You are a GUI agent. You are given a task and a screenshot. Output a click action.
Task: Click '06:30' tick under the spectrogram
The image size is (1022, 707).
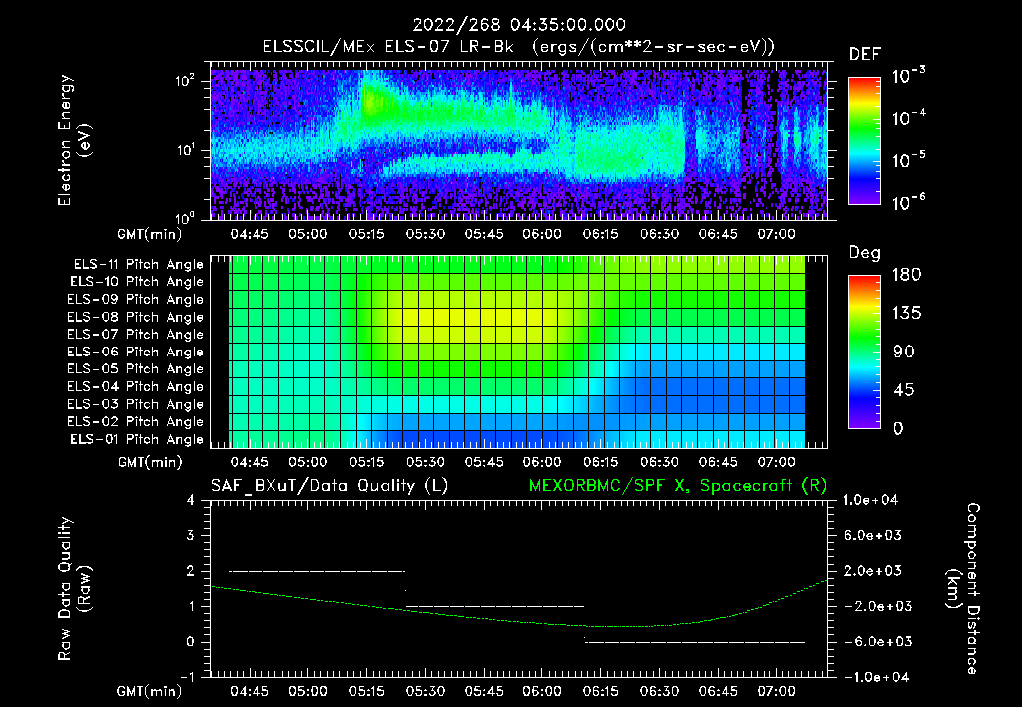[659, 234]
